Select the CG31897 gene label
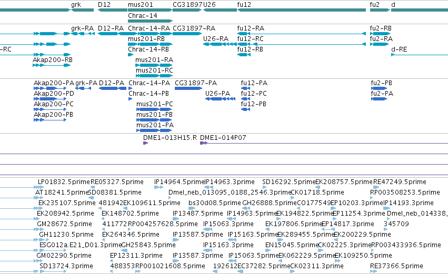 188,5
